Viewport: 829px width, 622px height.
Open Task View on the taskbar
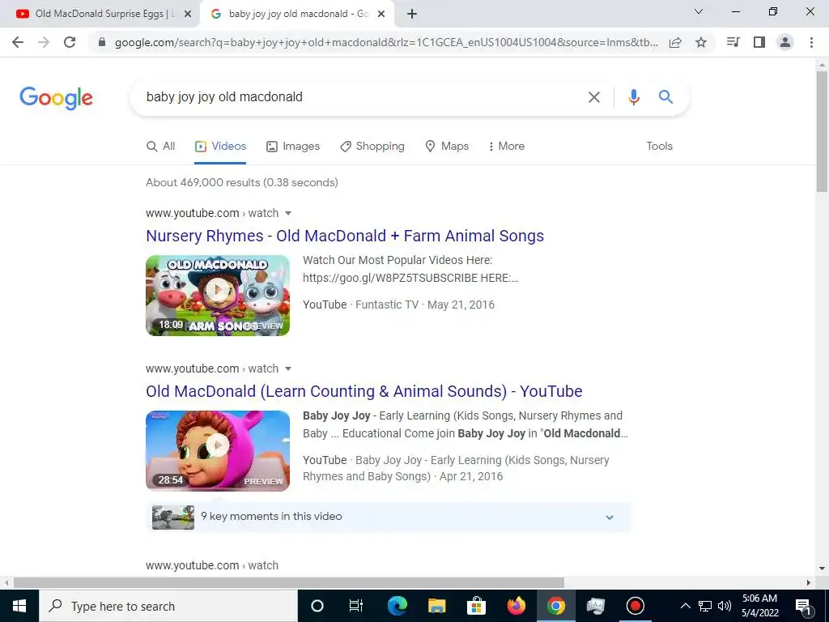point(356,606)
